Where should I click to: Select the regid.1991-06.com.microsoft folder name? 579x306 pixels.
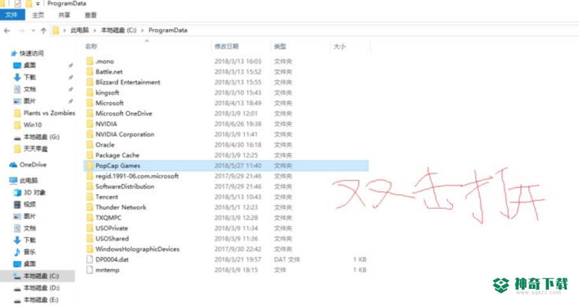pyautogui.click(x=137, y=176)
